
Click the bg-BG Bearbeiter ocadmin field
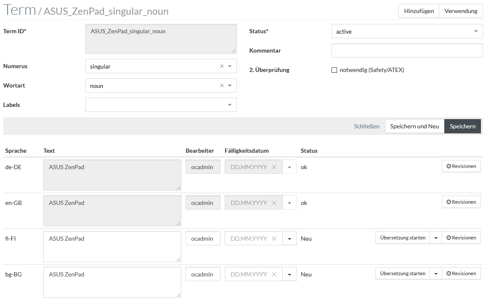pos(203,274)
